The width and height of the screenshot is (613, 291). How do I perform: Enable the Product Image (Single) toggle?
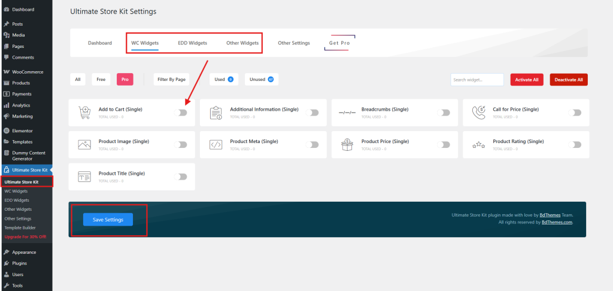click(x=181, y=145)
